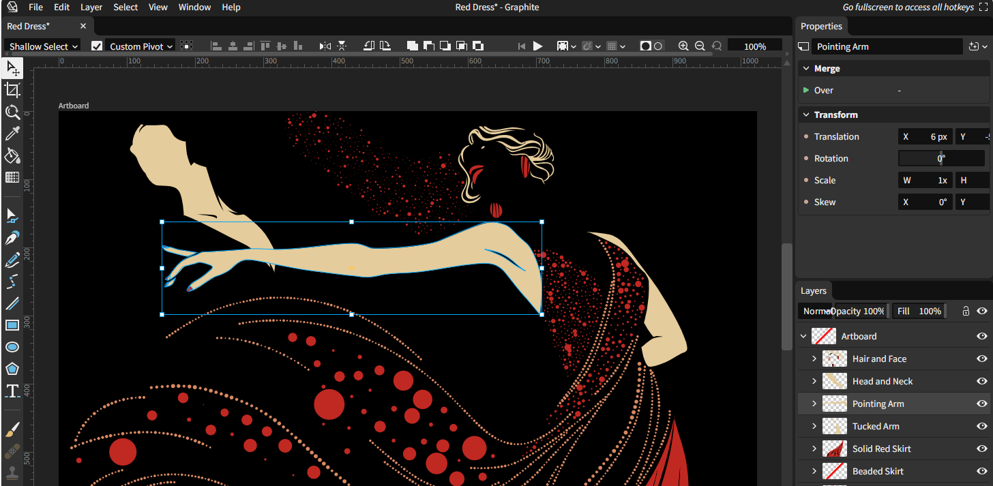Click the zoom in magnifier icon
993x486 pixels.
[683, 46]
